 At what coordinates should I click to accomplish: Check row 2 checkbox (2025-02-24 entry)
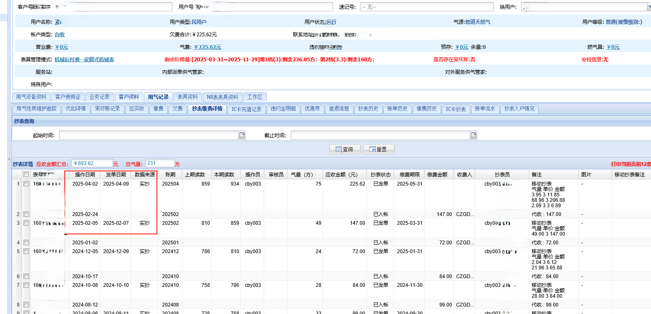[x=26, y=214]
